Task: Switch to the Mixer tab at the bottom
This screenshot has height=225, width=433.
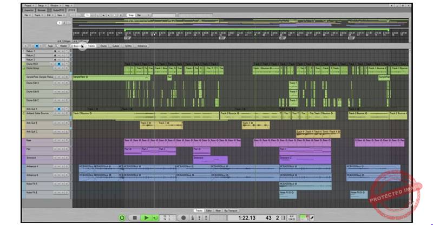Action: tap(218, 210)
